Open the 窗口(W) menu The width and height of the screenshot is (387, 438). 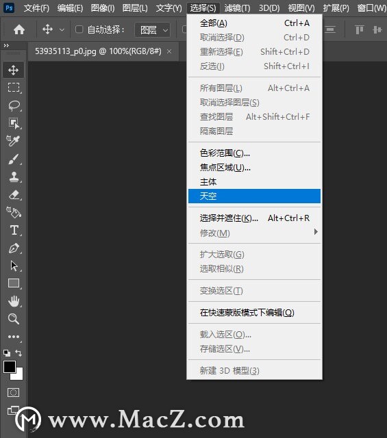372,8
